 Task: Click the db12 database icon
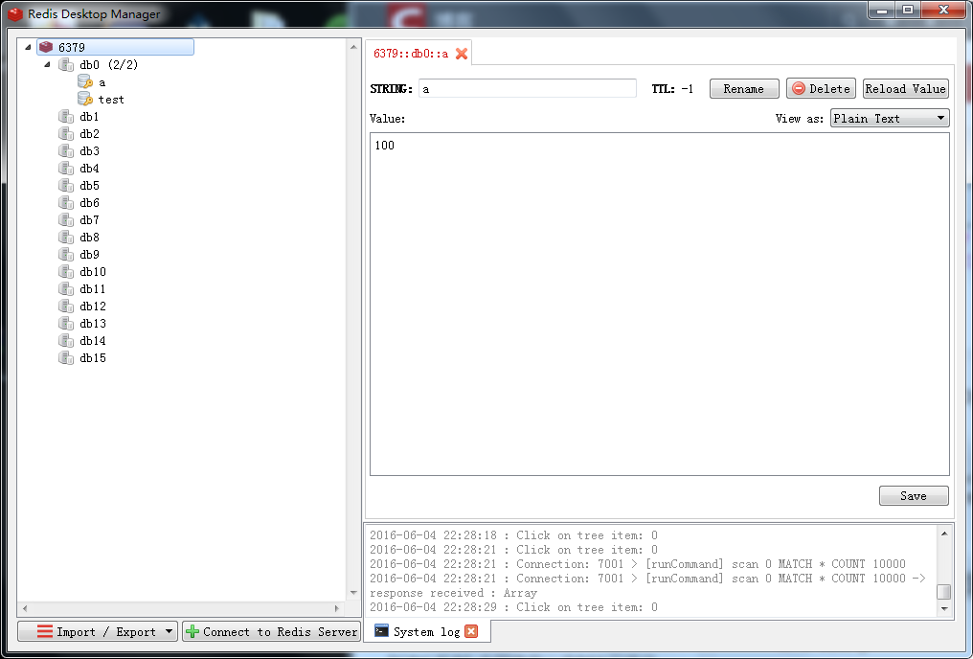(66, 306)
